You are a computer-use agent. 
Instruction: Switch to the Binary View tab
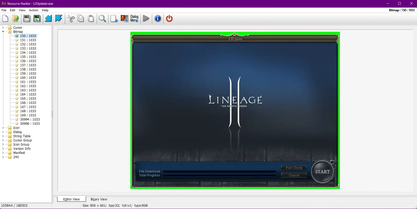99,199
